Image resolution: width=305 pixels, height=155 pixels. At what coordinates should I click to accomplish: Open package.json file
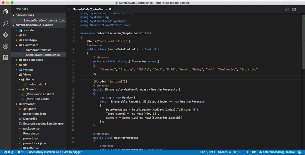coord(39,129)
